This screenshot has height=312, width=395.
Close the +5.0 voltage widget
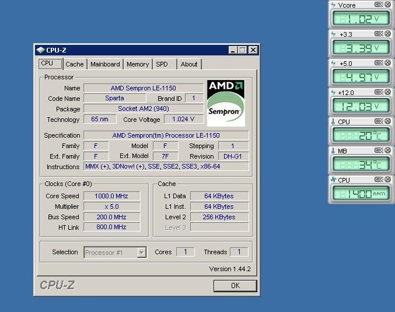[x=387, y=63]
